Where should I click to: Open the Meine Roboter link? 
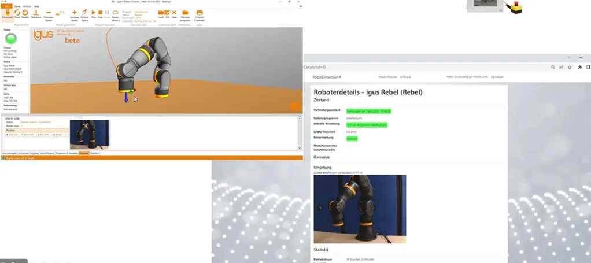click(388, 77)
